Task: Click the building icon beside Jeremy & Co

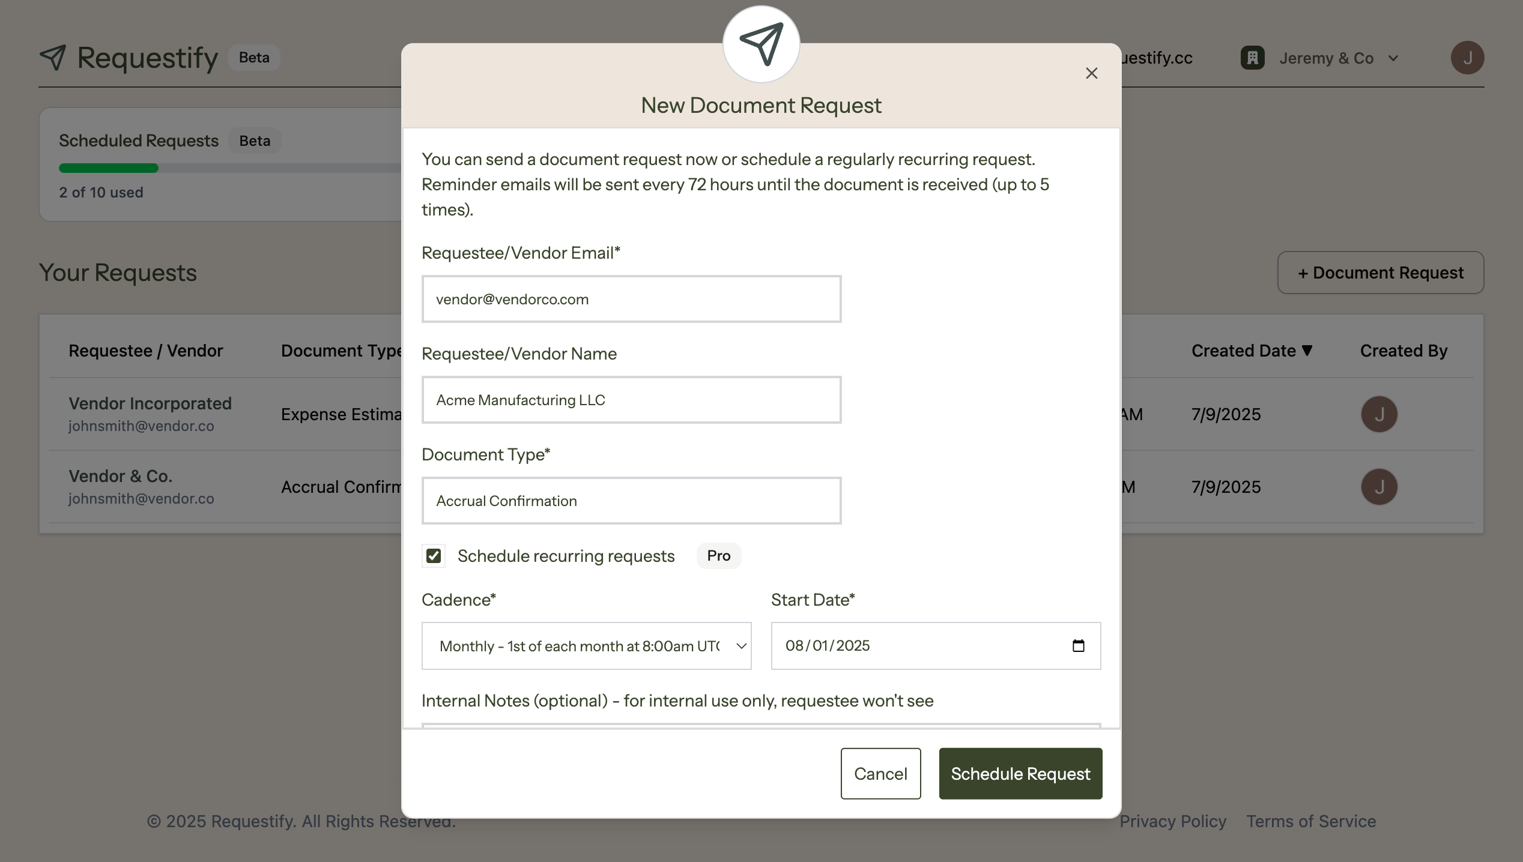Action: pos(1252,58)
